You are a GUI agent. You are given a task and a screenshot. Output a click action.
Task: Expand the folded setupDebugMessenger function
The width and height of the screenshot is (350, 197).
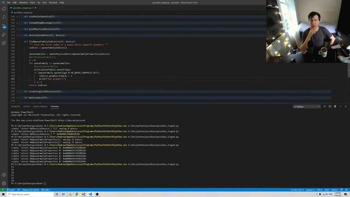pyautogui.click(x=17, y=23)
